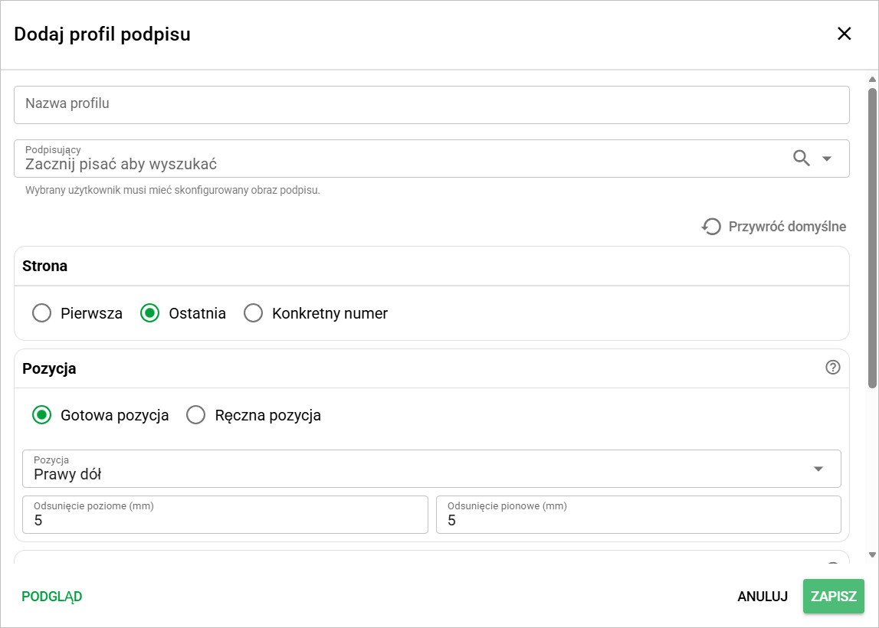Image resolution: width=879 pixels, height=628 pixels.
Task: Click the Odsunięcie poziome (mm) field
Action: click(225, 515)
